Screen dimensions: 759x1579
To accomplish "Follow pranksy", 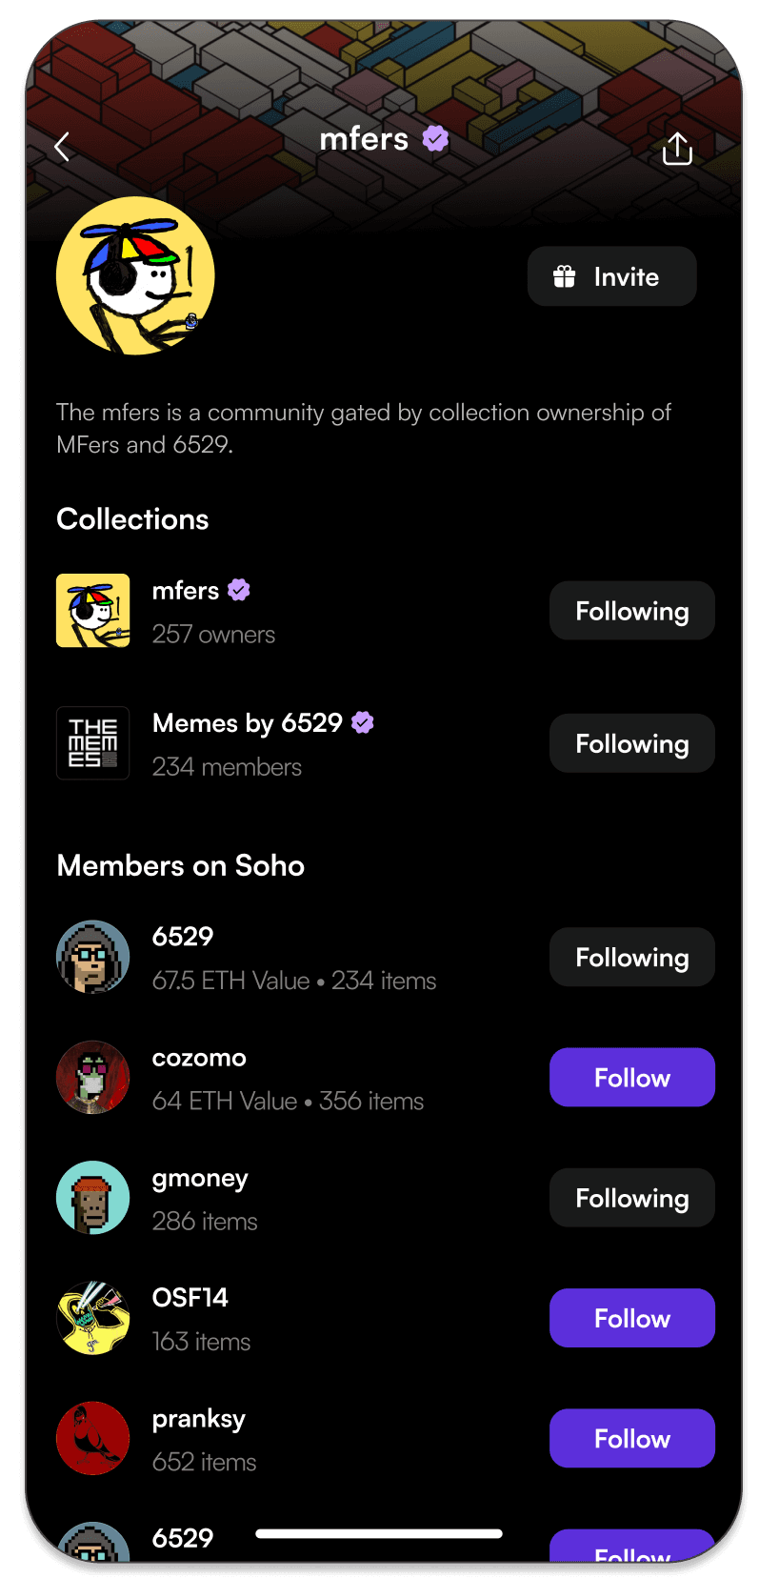I will coord(631,1438).
